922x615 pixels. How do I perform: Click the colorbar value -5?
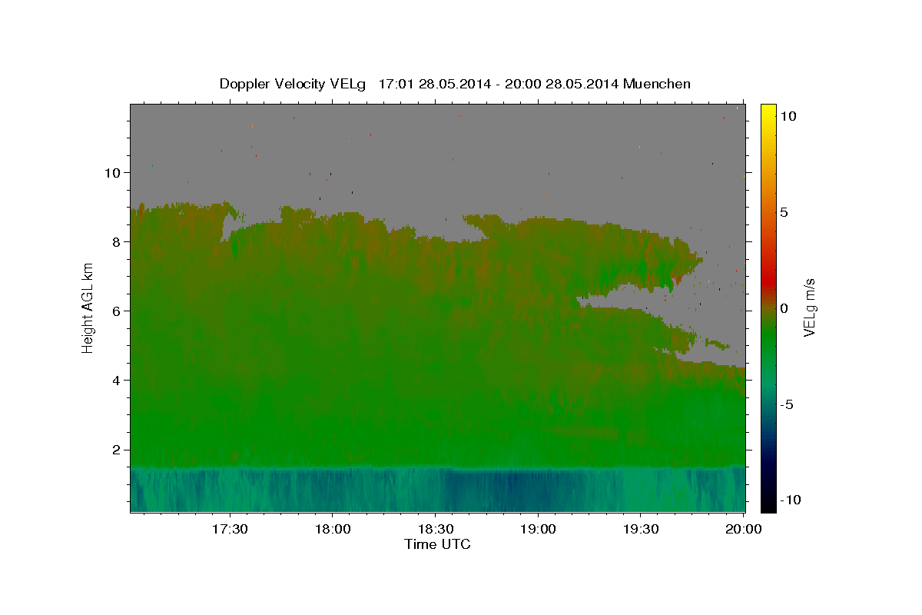786,404
